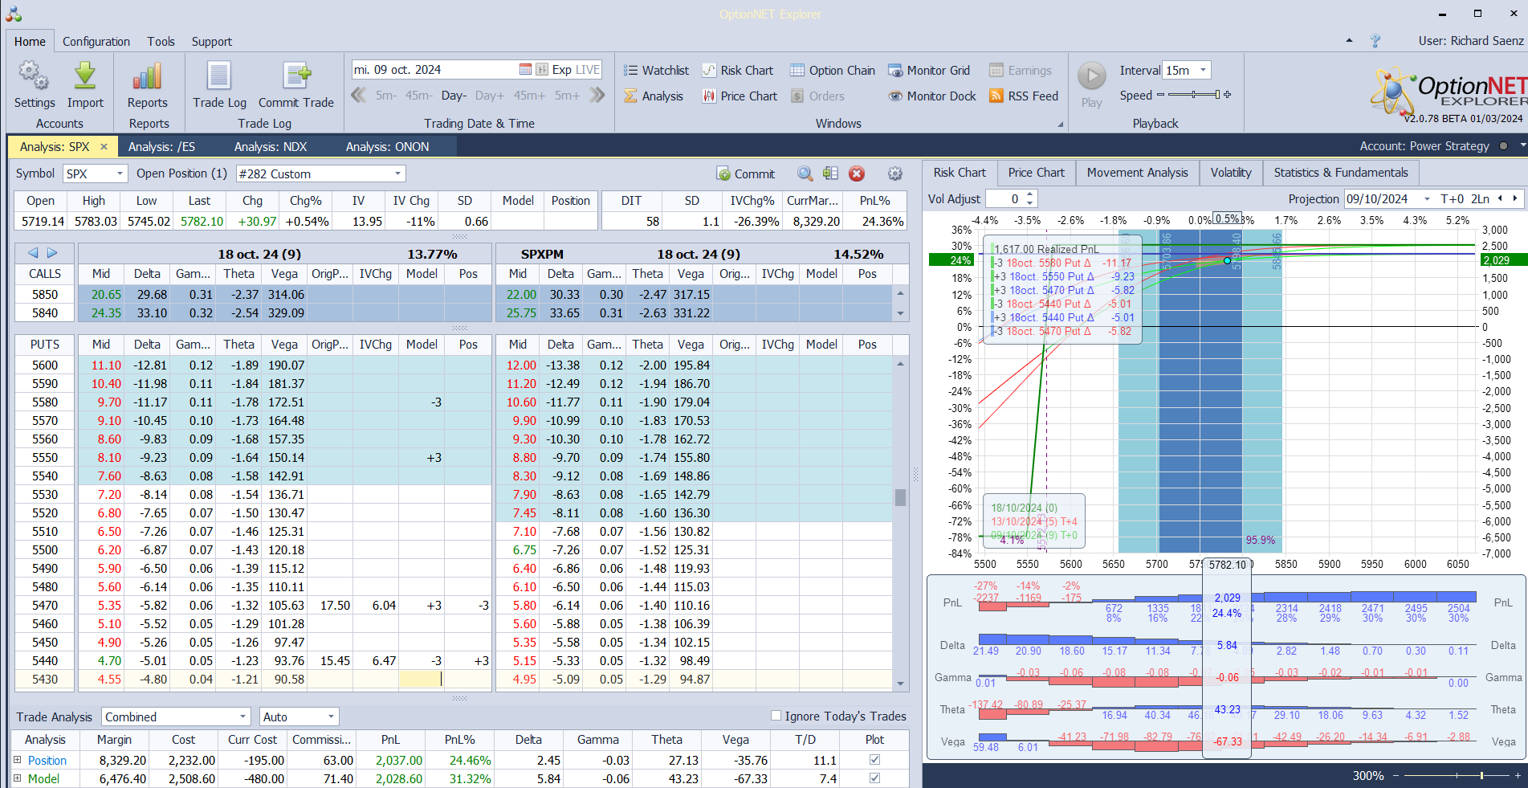Open Settings in the Accounts group
The height and width of the screenshot is (788, 1528).
click(35, 84)
